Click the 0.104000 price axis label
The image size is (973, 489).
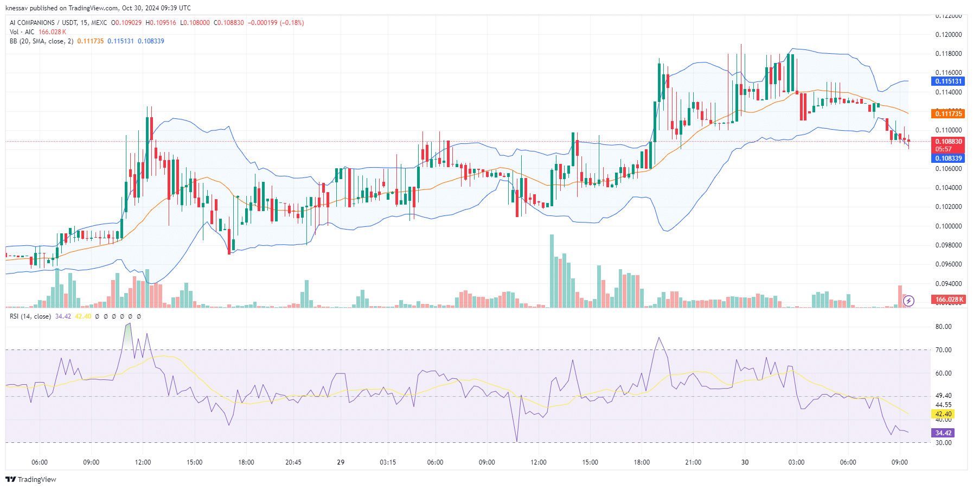point(949,188)
